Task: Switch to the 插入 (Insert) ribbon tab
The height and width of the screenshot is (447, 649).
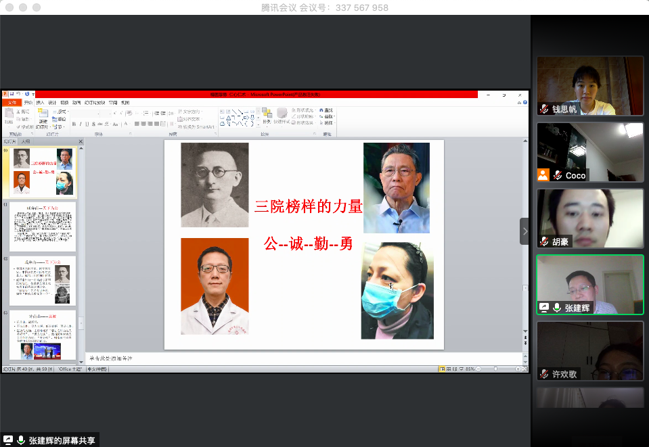Action: 40,103
